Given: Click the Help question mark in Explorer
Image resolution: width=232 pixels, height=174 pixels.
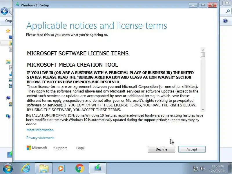Looking at the screenshot, I should [225, 21].
